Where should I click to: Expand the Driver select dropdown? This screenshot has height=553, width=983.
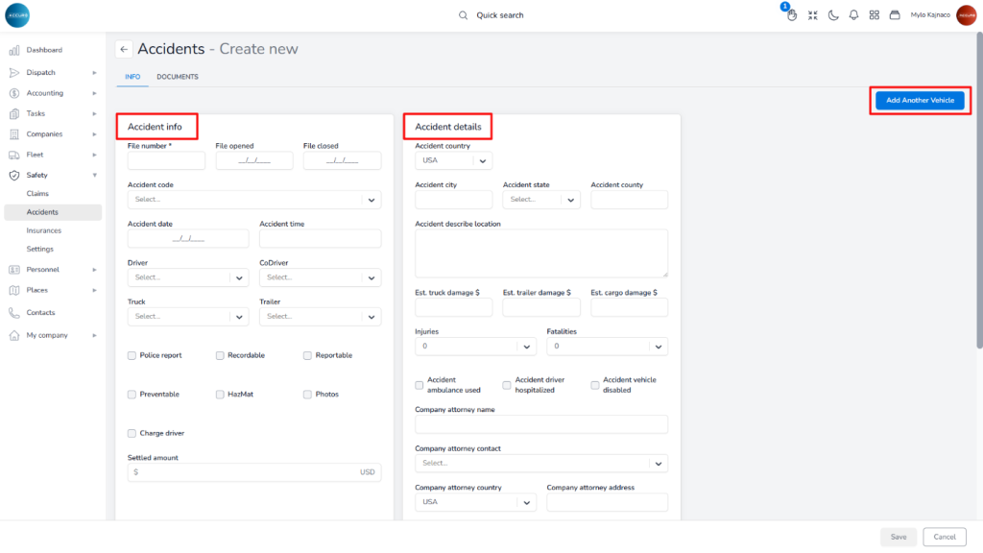187,277
